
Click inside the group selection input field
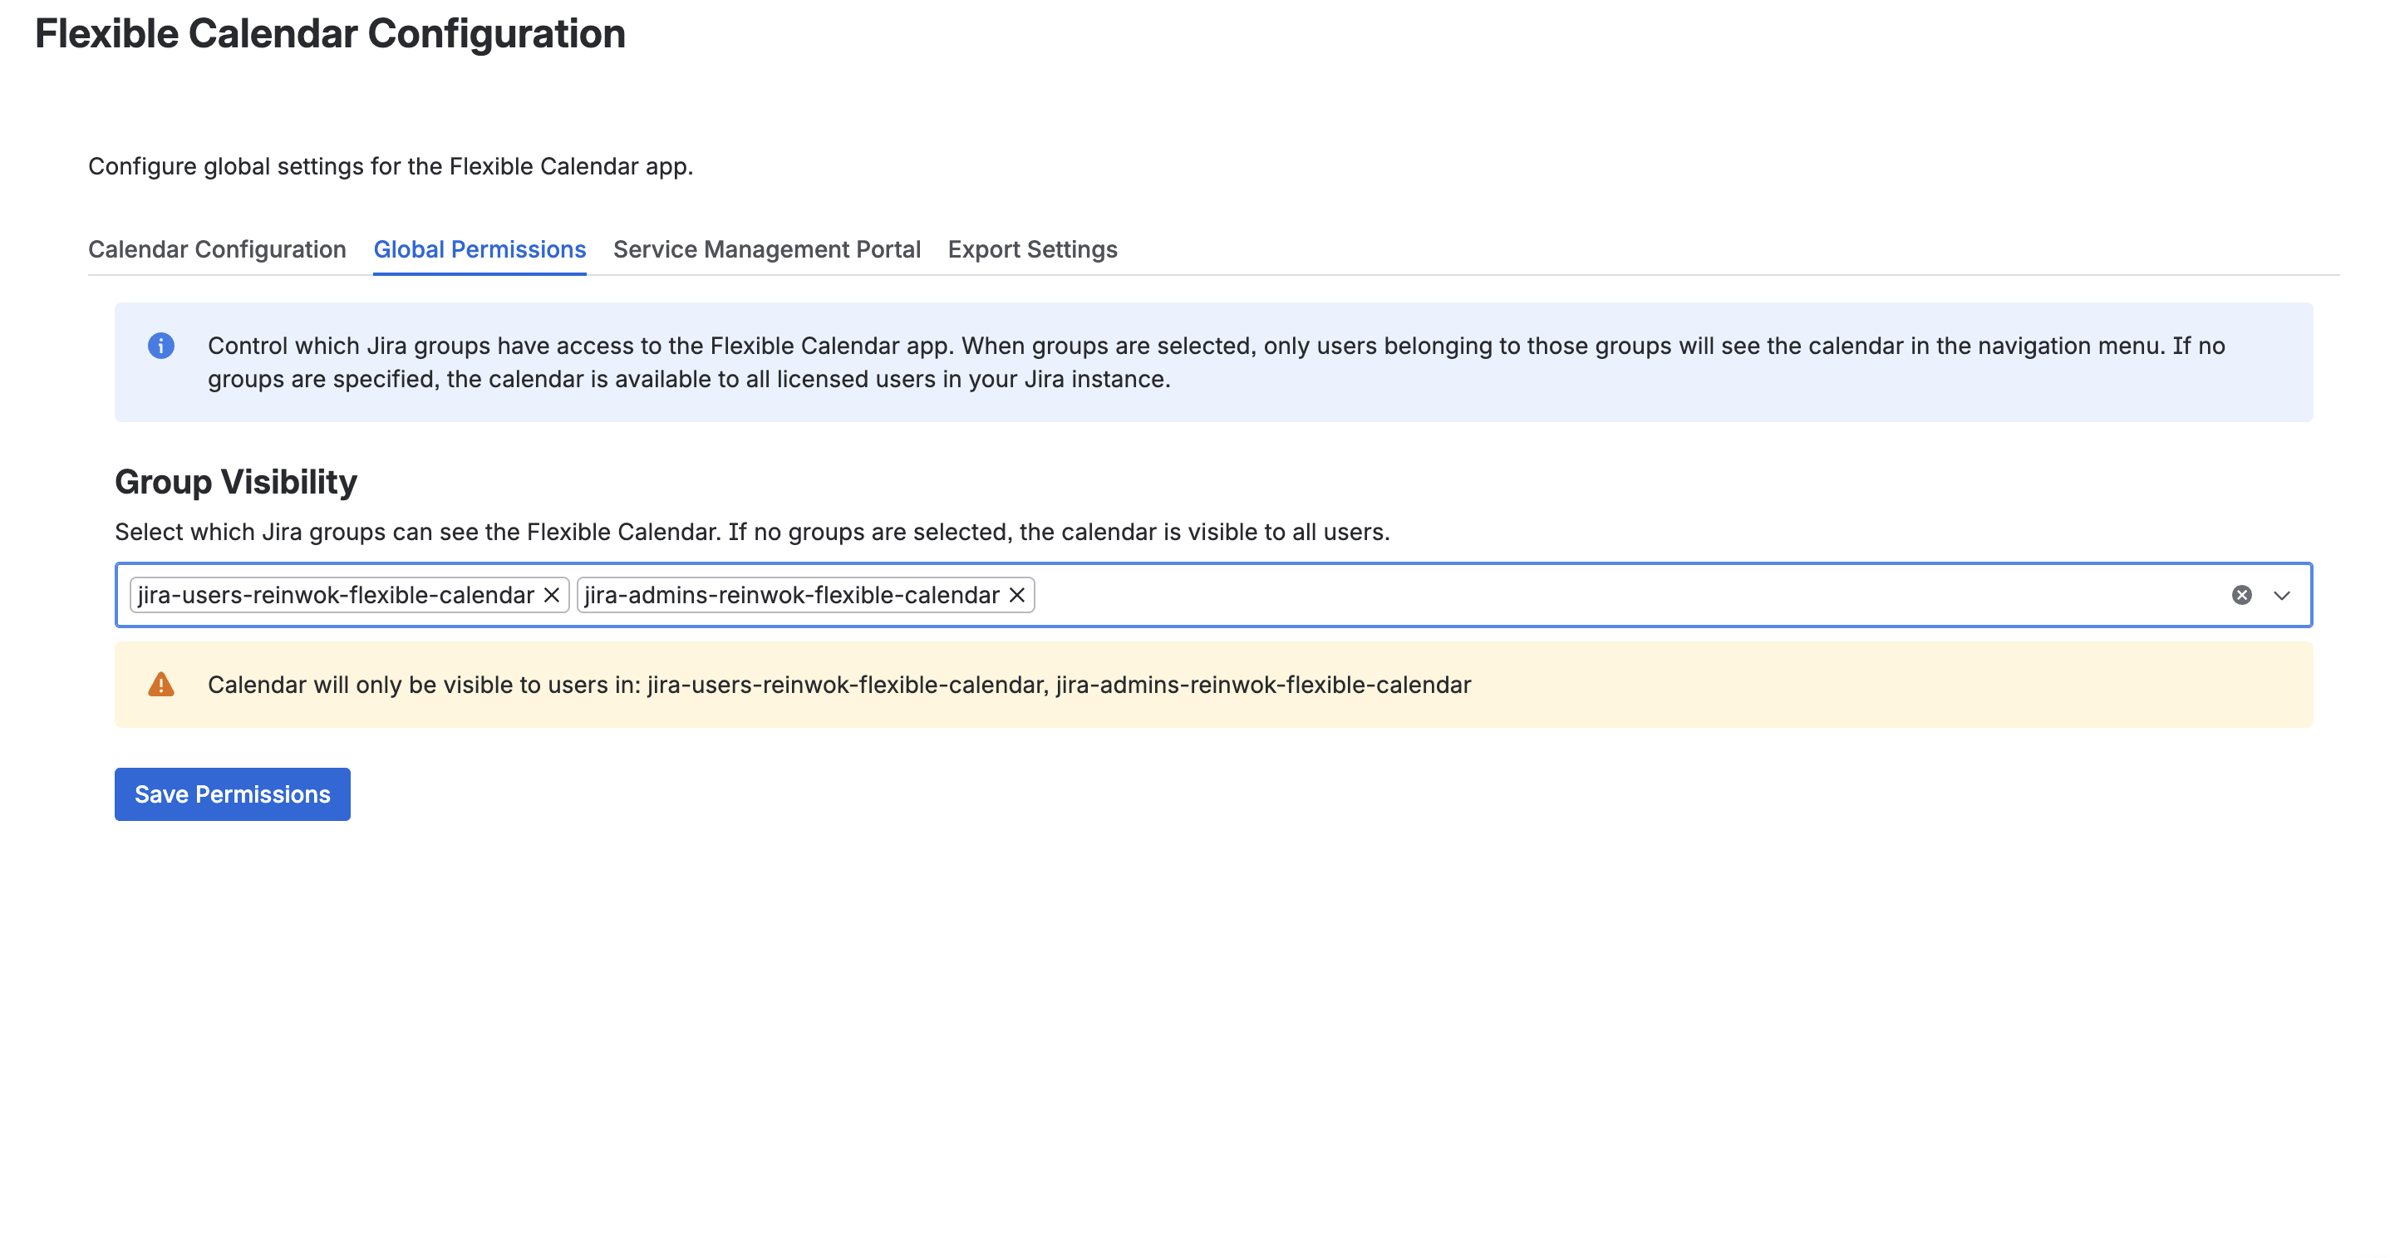click(1577, 595)
